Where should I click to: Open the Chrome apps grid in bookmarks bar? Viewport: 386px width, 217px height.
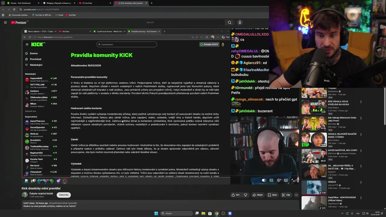pos(3,15)
